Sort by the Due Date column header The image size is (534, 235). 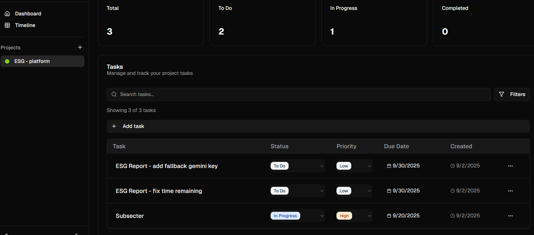pyautogui.click(x=396, y=146)
